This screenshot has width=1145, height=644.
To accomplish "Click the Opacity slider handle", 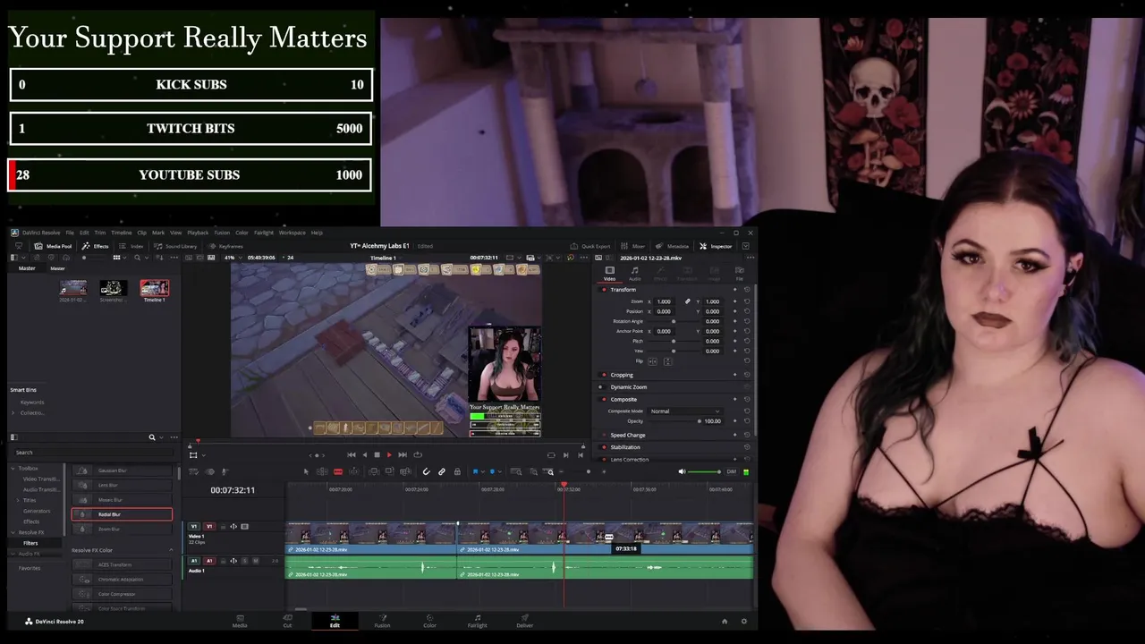I will click(x=699, y=420).
